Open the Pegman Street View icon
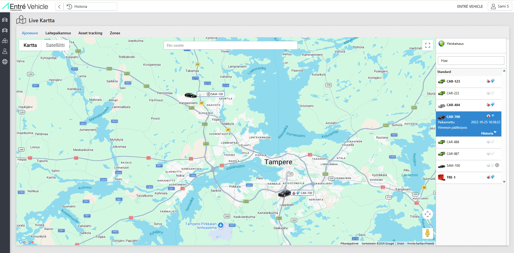The image size is (514, 253). [428, 233]
